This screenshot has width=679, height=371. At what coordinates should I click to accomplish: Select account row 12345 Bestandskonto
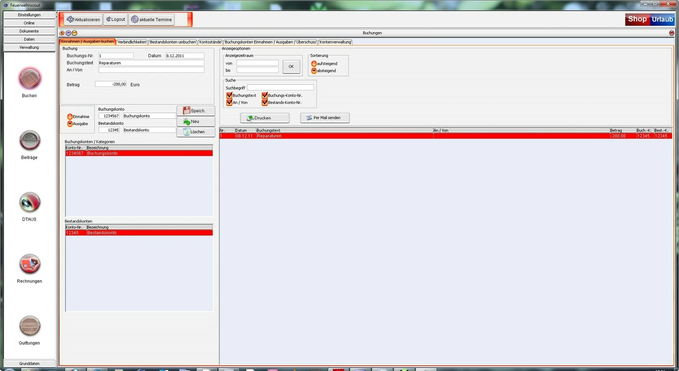[139, 233]
